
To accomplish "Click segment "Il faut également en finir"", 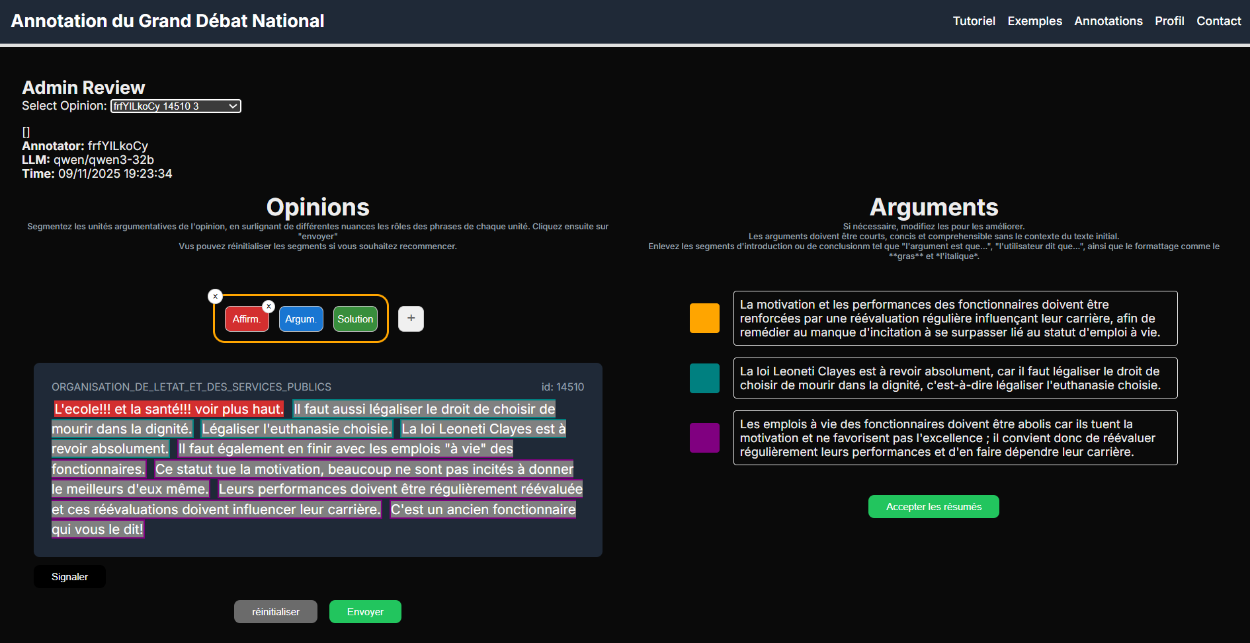I will (x=345, y=449).
